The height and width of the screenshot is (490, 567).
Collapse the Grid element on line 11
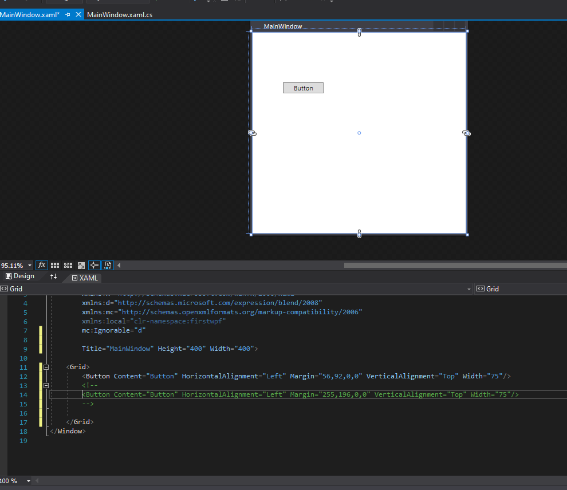coord(46,367)
